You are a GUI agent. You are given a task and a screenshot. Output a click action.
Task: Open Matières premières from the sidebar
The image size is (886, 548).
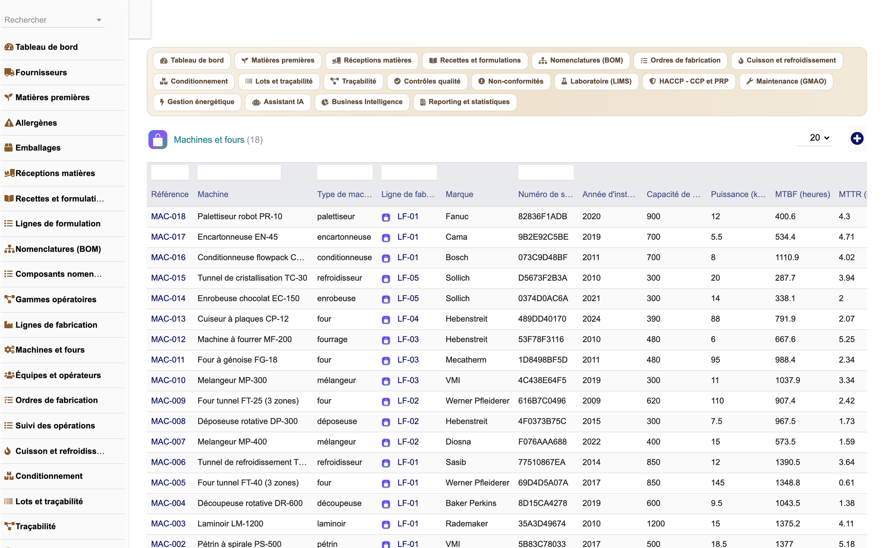click(x=52, y=97)
